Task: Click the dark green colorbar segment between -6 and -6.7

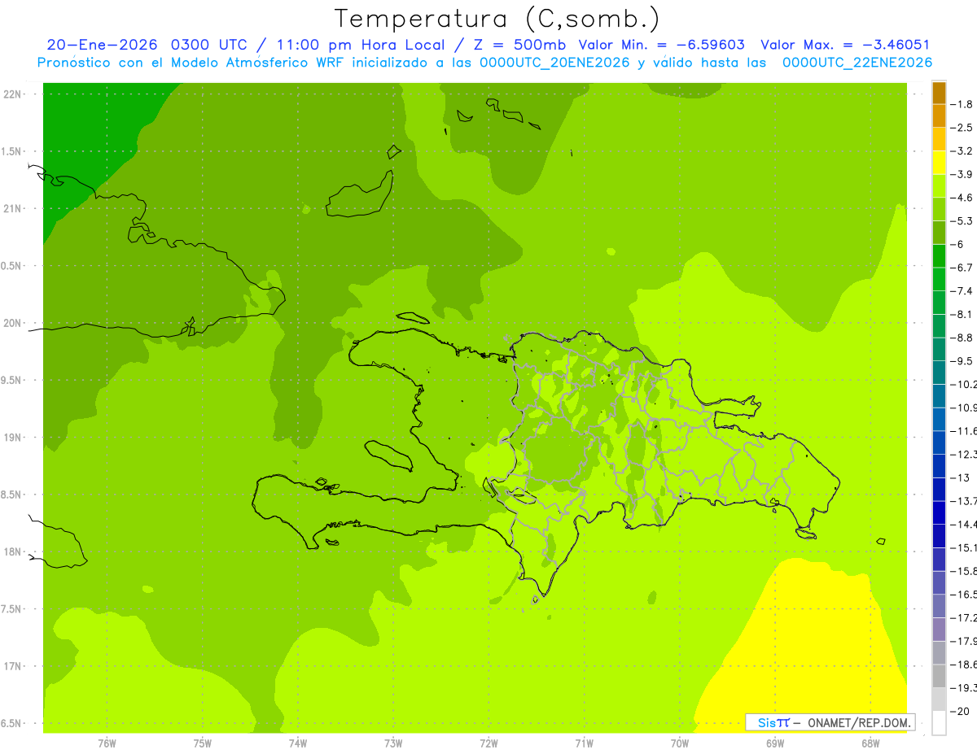Action: tap(939, 256)
